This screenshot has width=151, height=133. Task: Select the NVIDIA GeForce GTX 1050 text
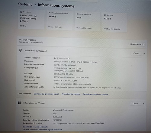point(67,68)
